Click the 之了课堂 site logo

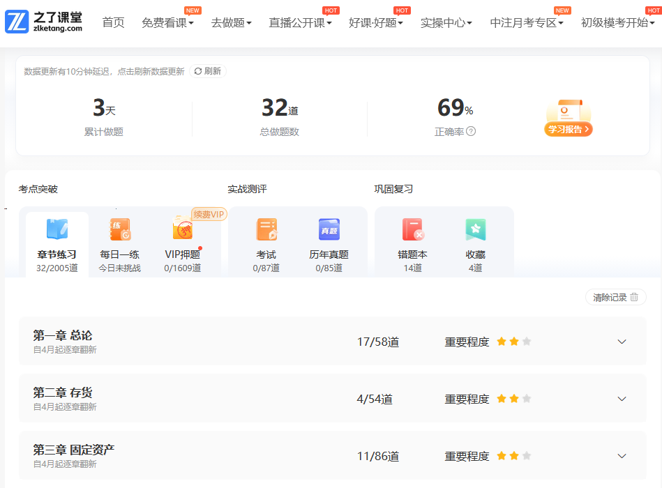44,22
